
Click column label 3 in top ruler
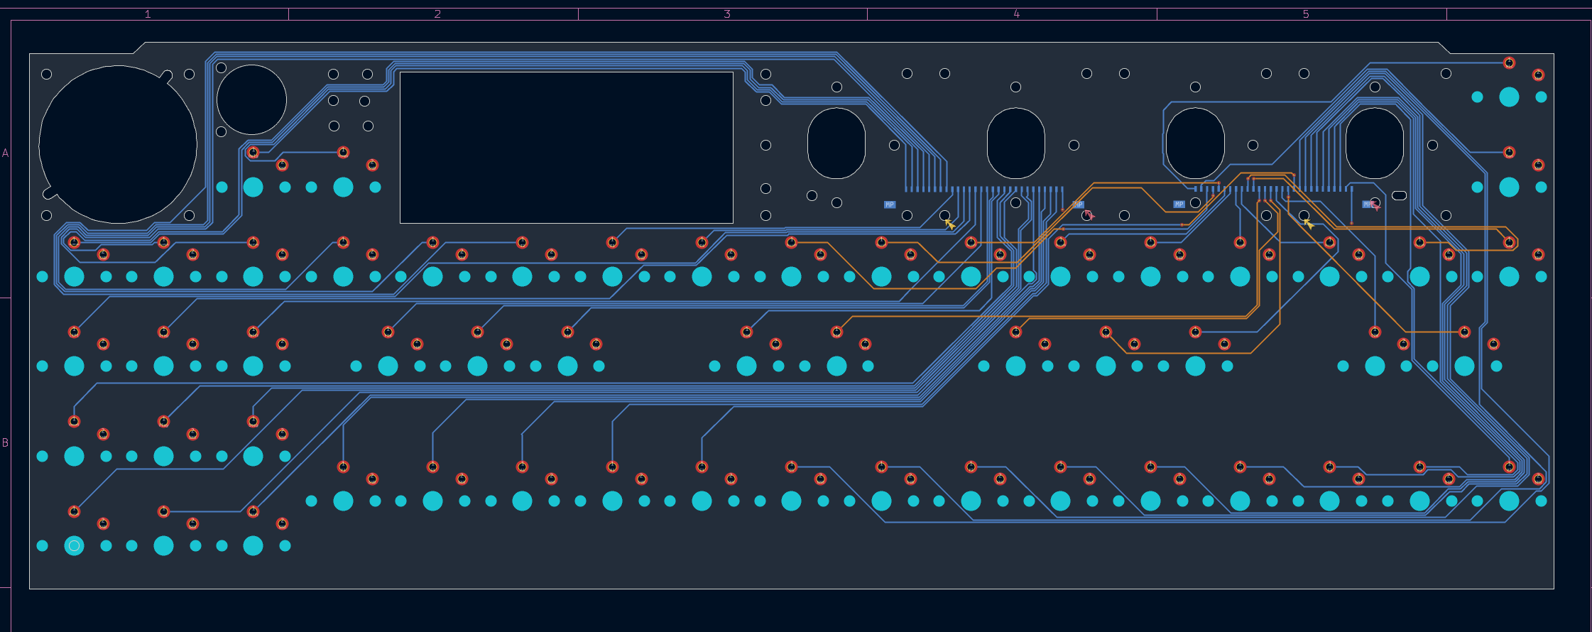[x=726, y=14]
